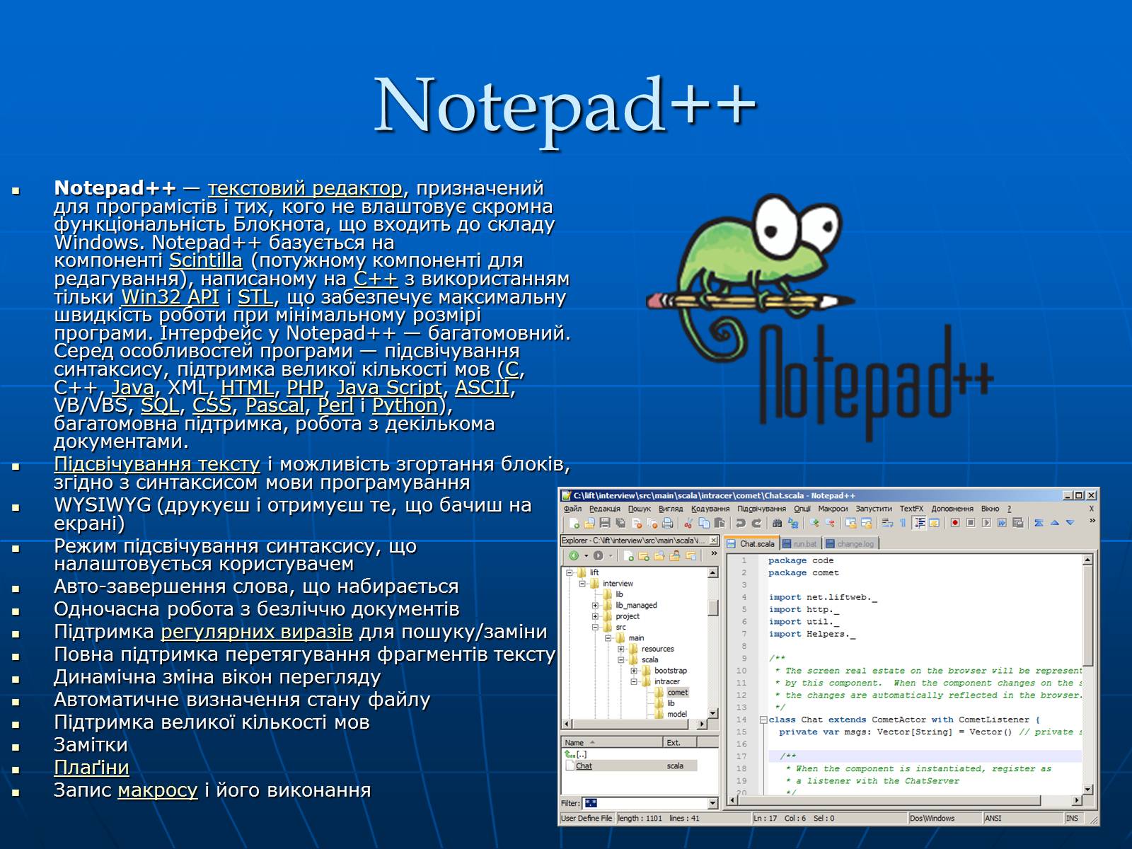Follow the Python hyperlink
This screenshot has height=849, width=1132.
[x=405, y=405]
